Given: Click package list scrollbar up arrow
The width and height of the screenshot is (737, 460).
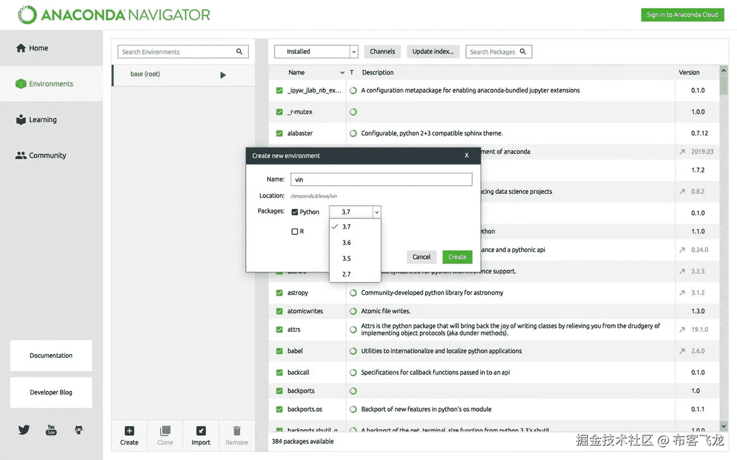Looking at the screenshot, I should pyautogui.click(x=723, y=70).
